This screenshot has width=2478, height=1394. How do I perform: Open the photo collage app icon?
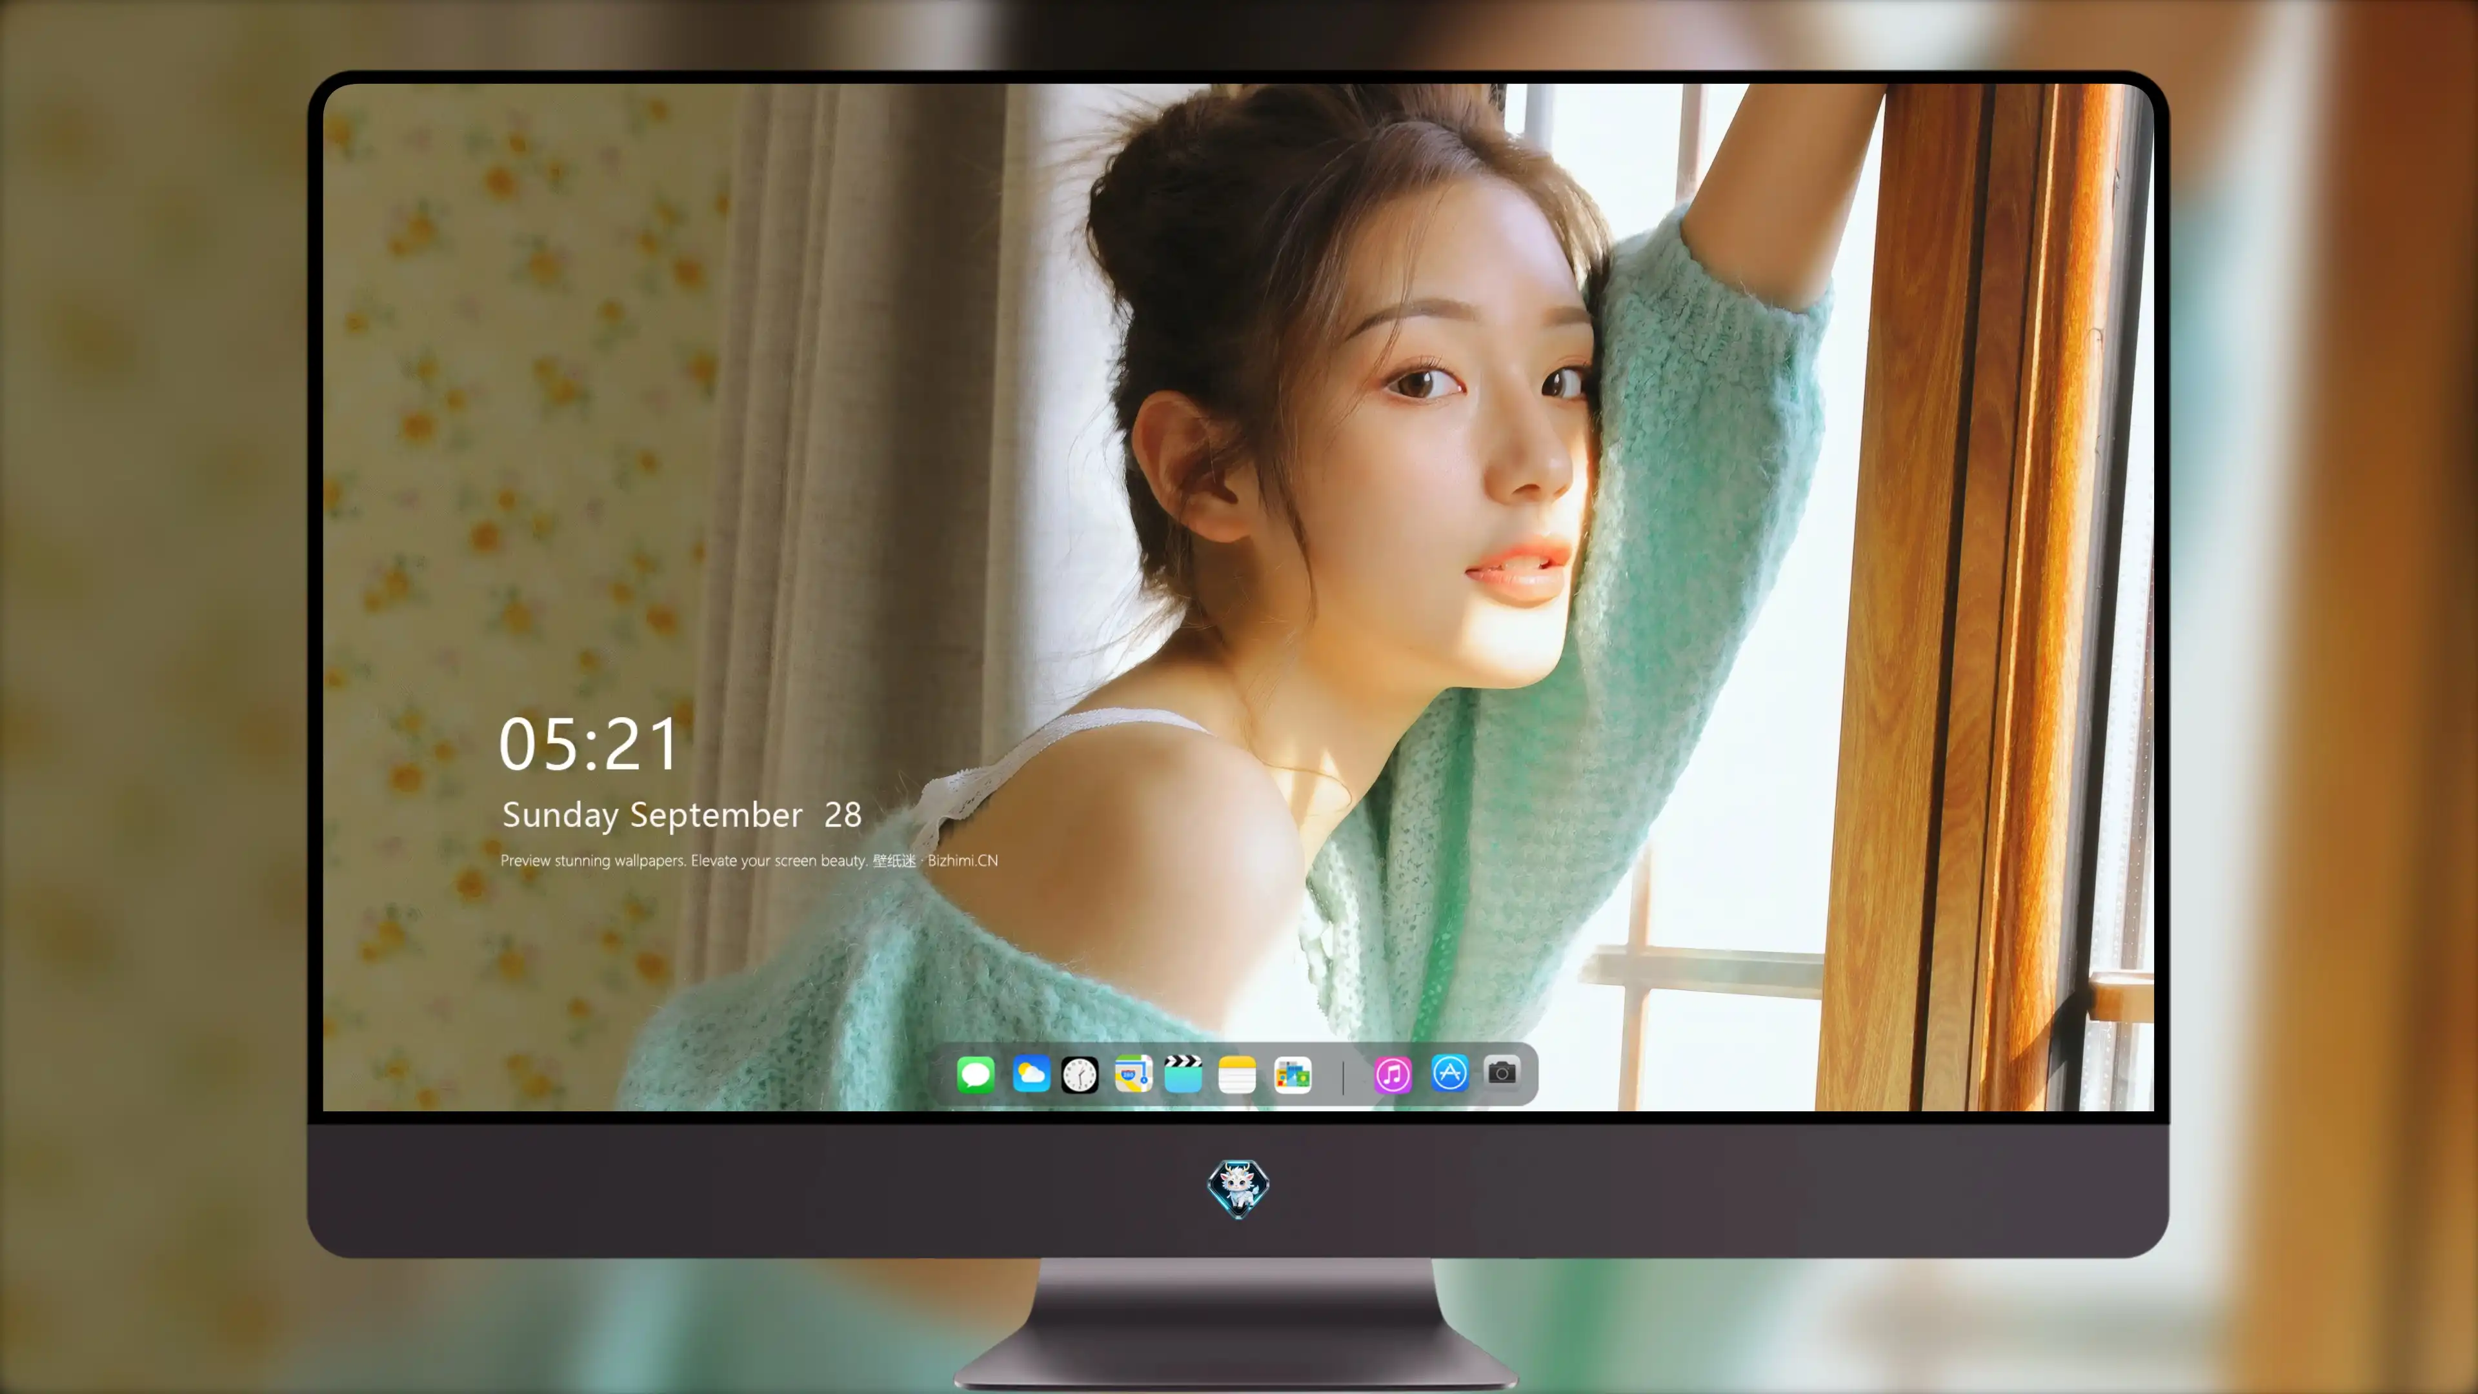click(x=1293, y=1075)
